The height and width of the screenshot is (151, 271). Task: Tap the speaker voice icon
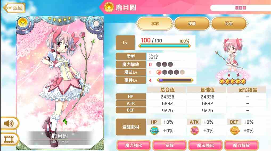(9, 123)
